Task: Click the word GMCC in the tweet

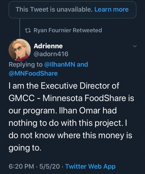Action: 22,98
